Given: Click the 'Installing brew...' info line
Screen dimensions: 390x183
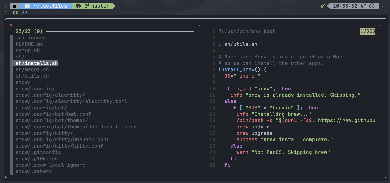Looking at the screenshot, I should pyautogui.click(x=274, y=114).
